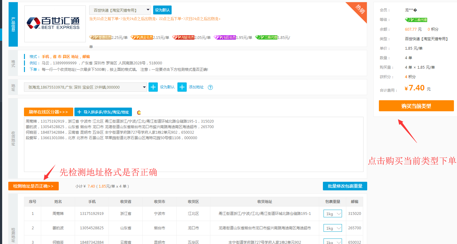Screen dimensions: 457x244
Task: Click the 邮编 column header
Action: tap(355, 202)
